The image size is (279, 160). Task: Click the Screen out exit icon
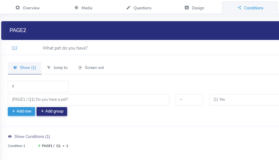80,68
